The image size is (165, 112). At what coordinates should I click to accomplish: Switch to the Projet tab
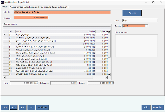click(5, 7)
